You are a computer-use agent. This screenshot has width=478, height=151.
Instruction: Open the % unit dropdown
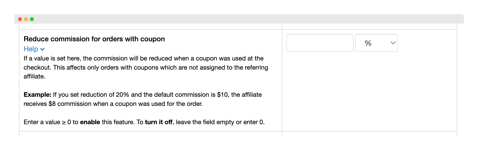[376, 43]
